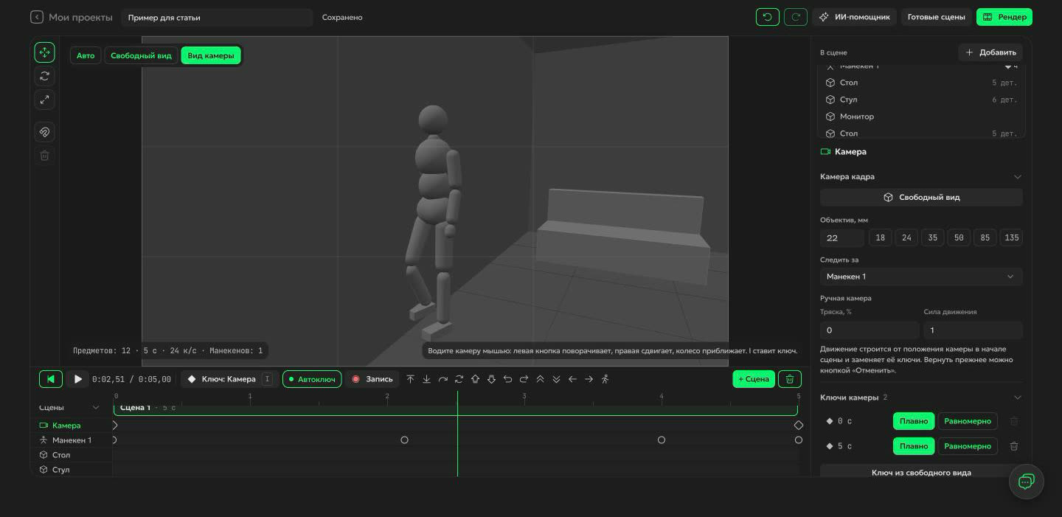This screenshot has width=1062, height=517.
Task: Collapse the Ключи камеры section
Action: click(x=1018, y=398)
